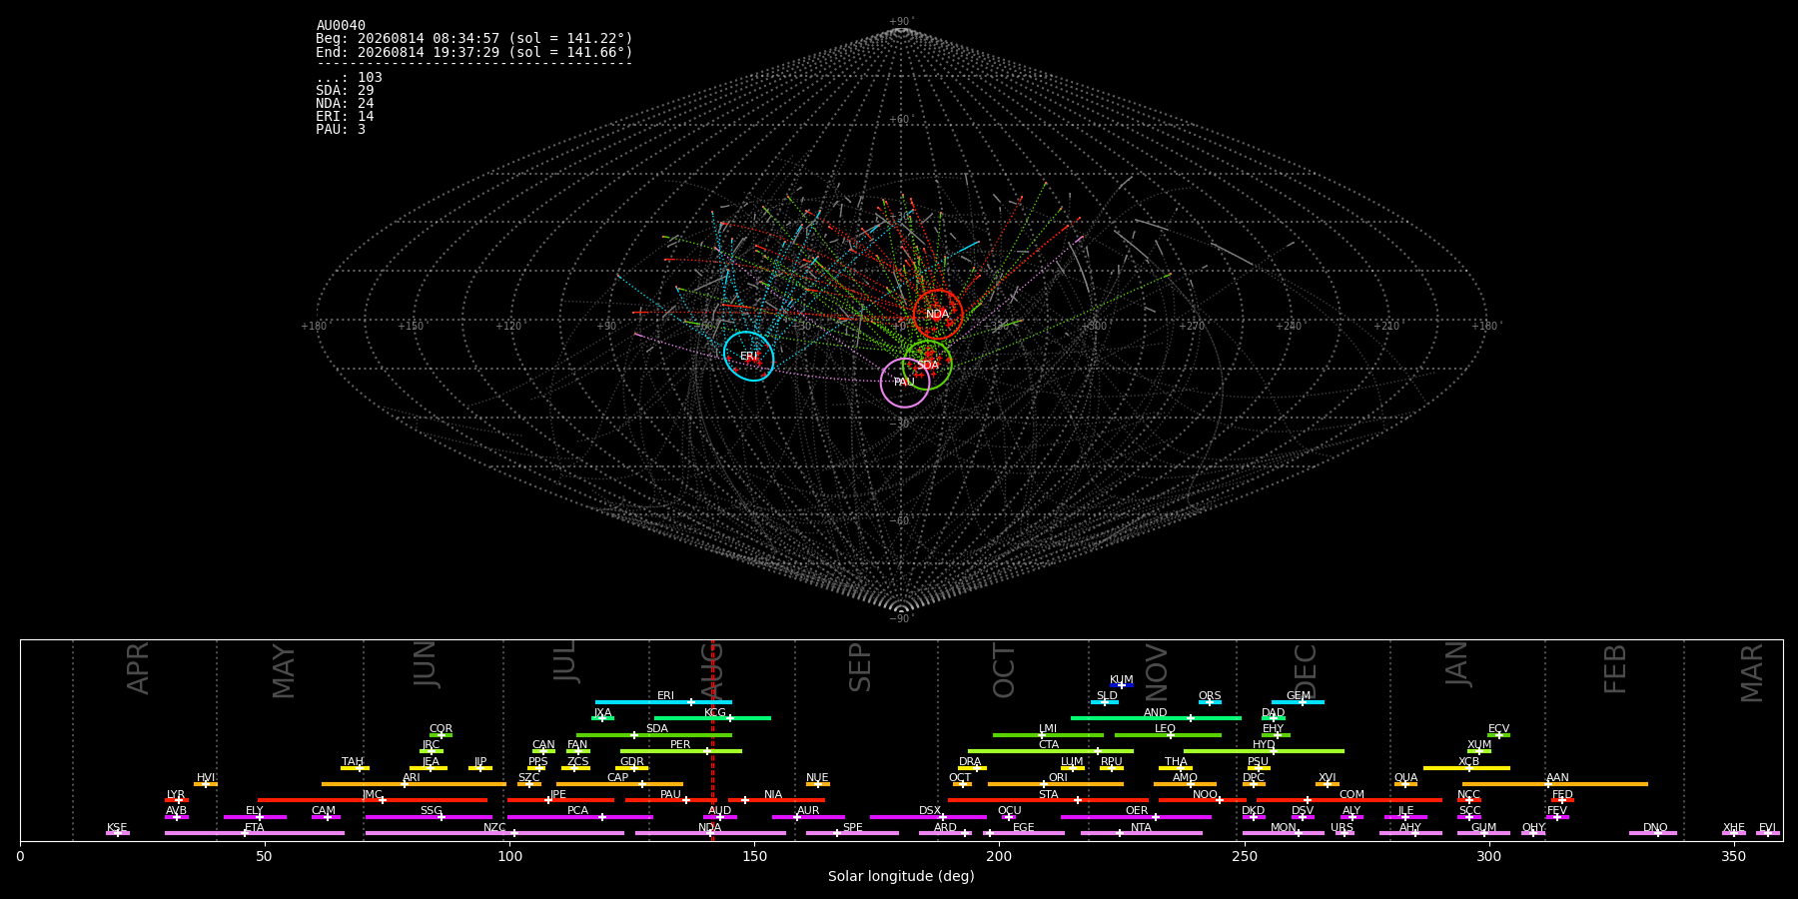This screenshot has height=899, width=1798.
Task: Select the QUA shower label
Action: click(x=1405, y=777)
